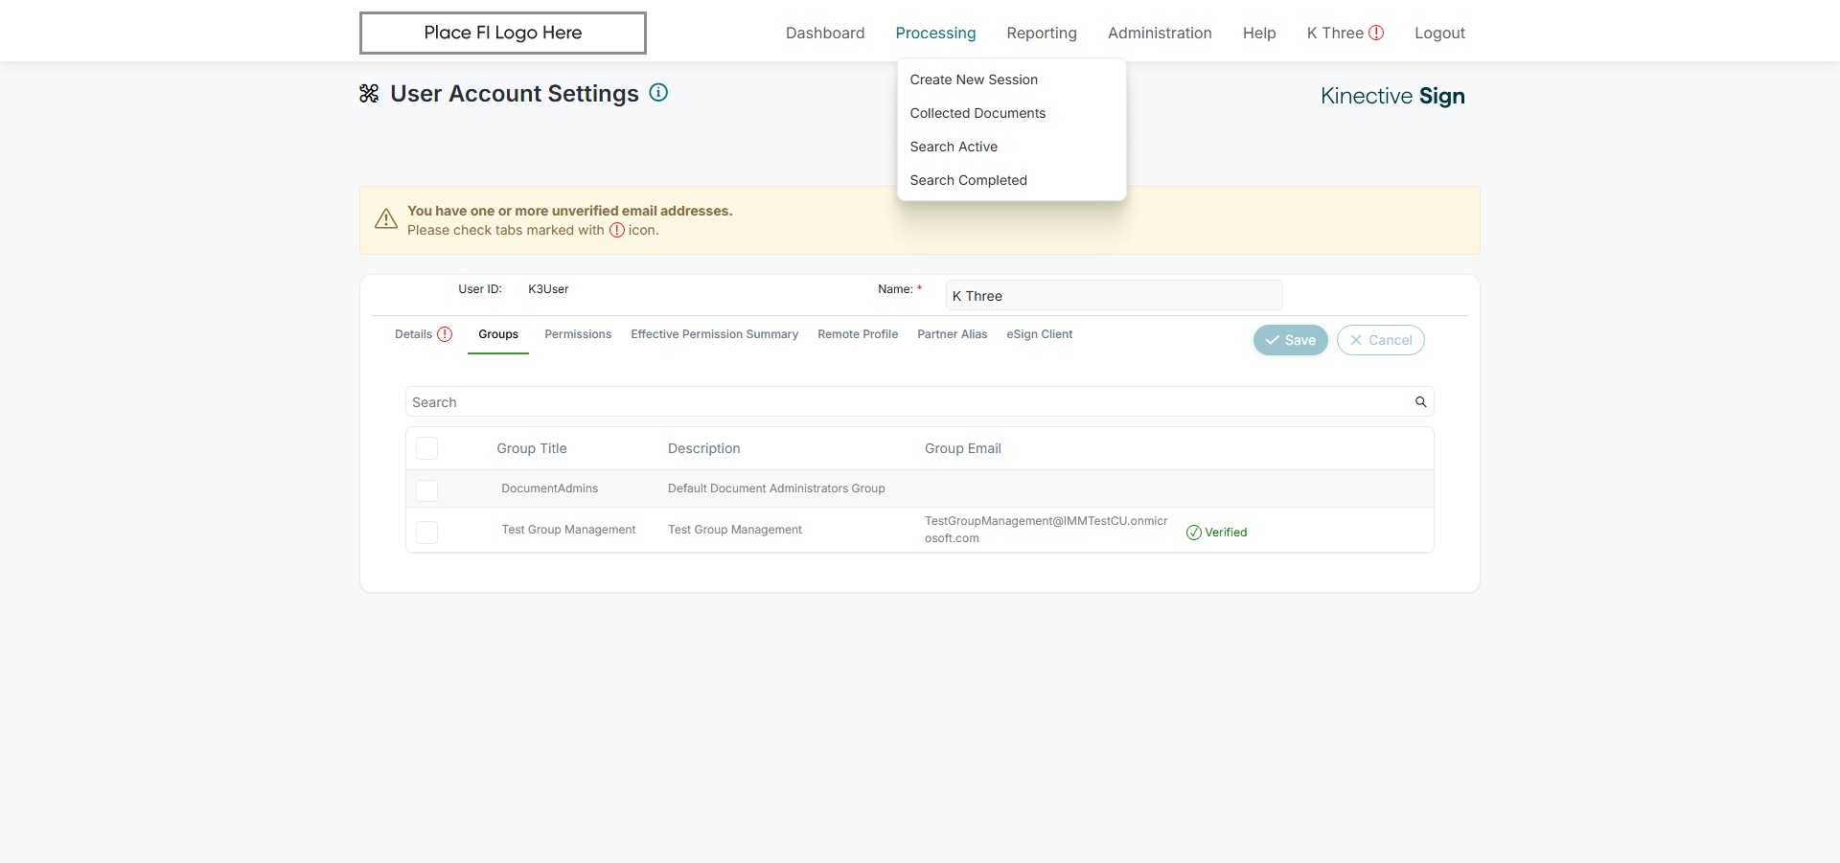Expand the Reporting menu

(x=1041, y=33)
